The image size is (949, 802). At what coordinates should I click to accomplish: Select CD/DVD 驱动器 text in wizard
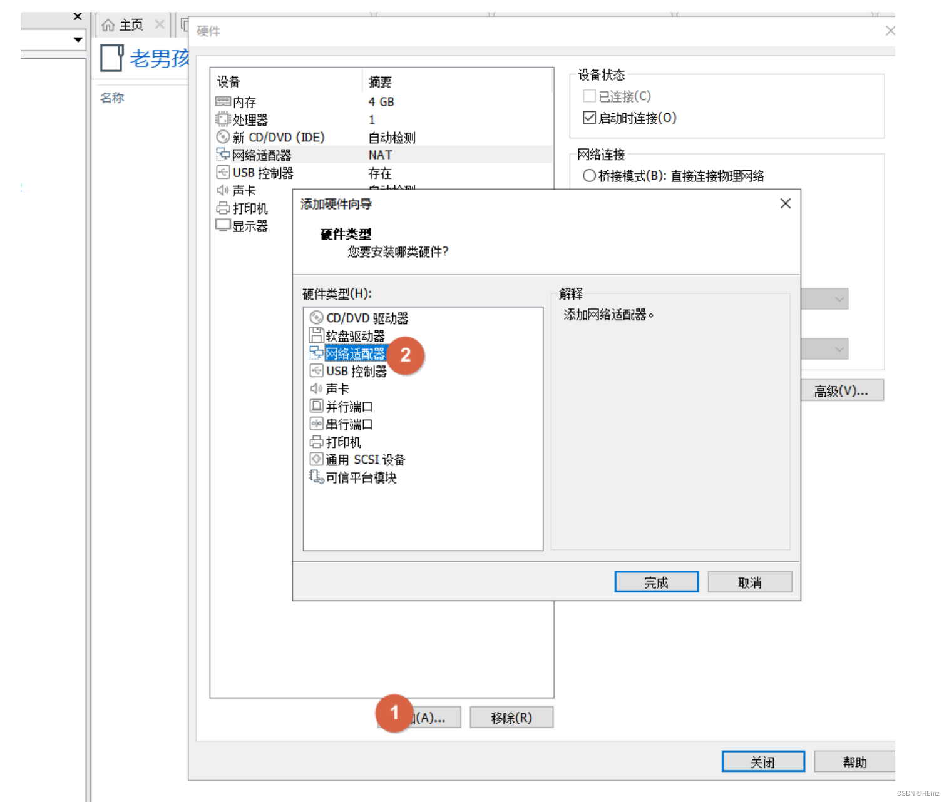(367, 318)
